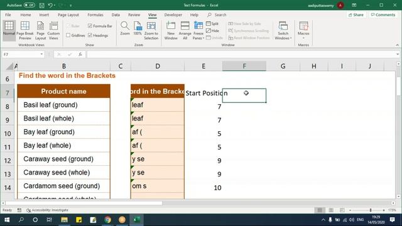Open the Comments pane

[x=383, y=15]
